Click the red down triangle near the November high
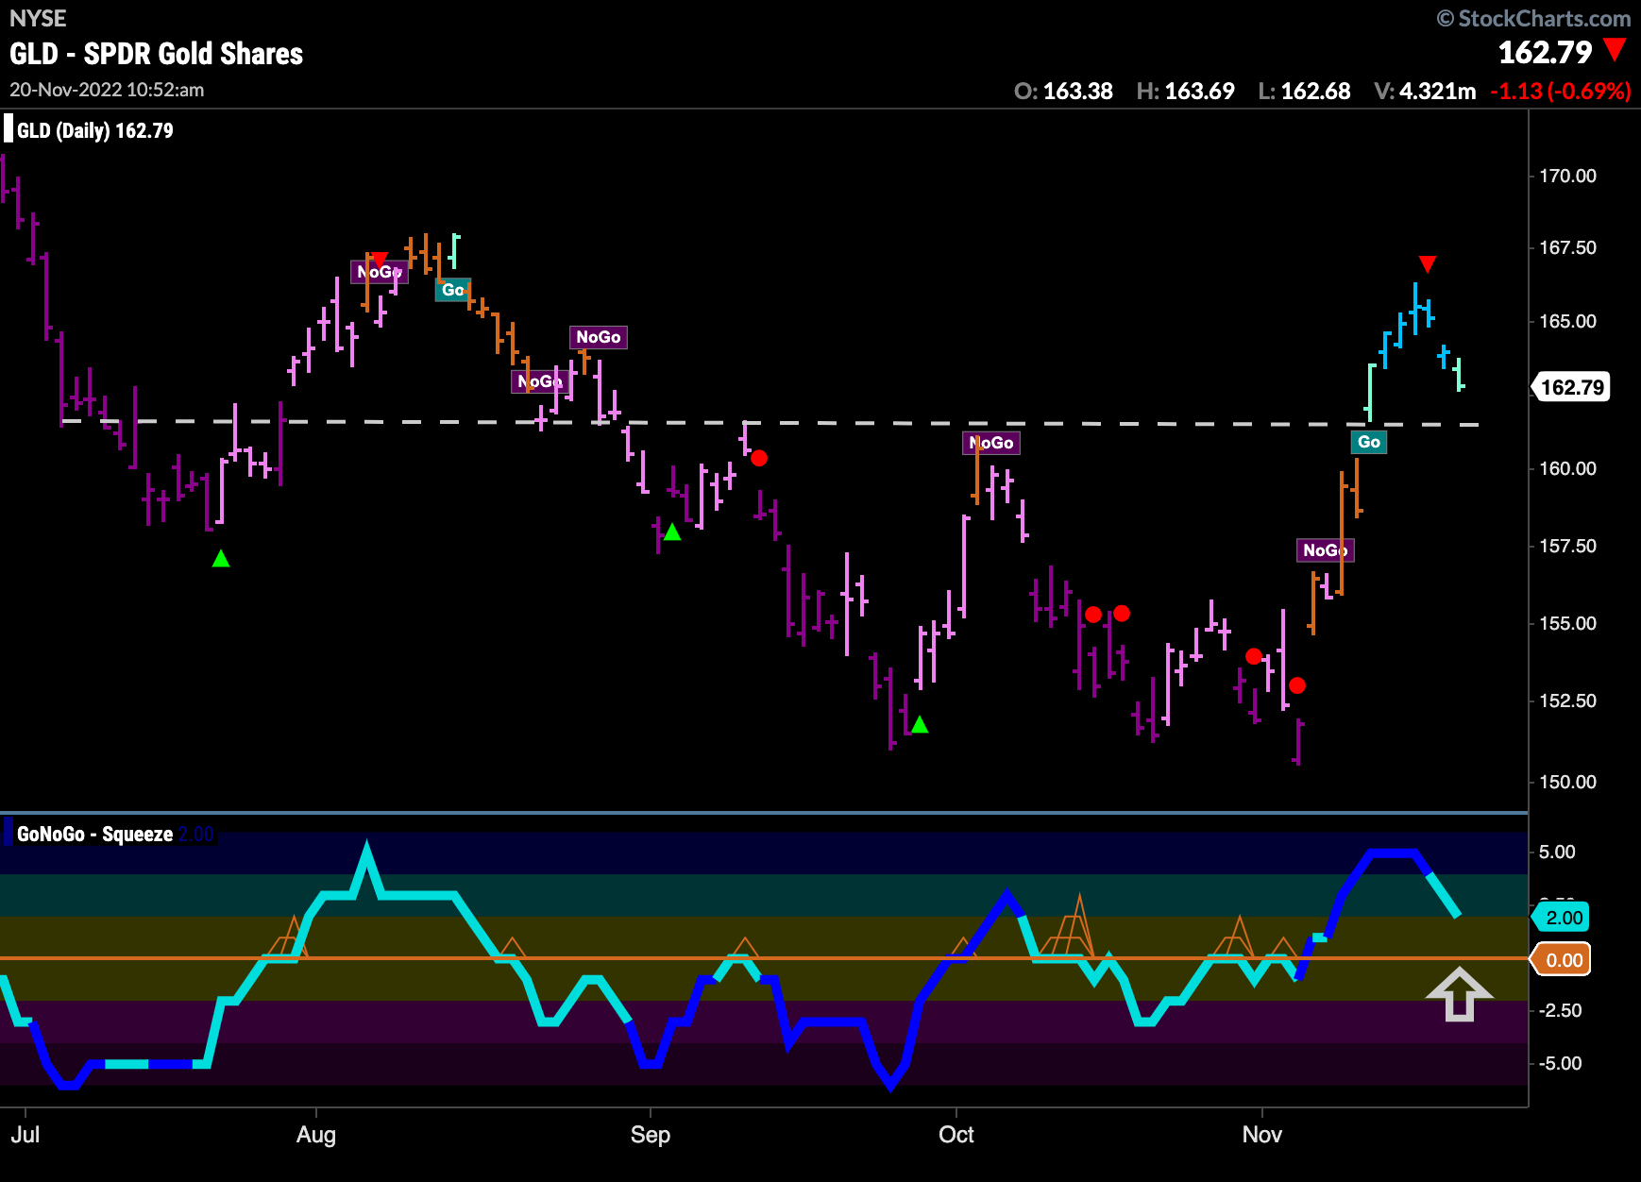 click(1428, 264)
